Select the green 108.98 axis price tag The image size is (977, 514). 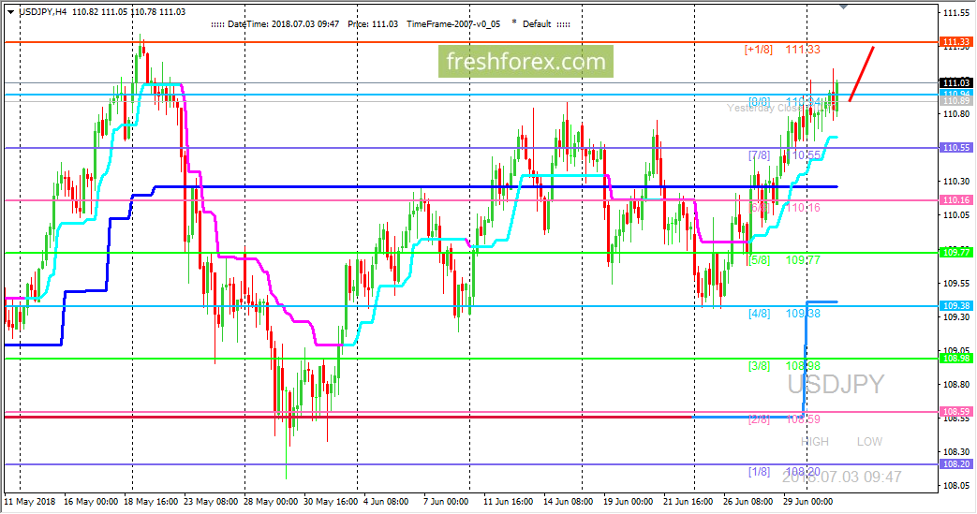[x=956, y=359]
